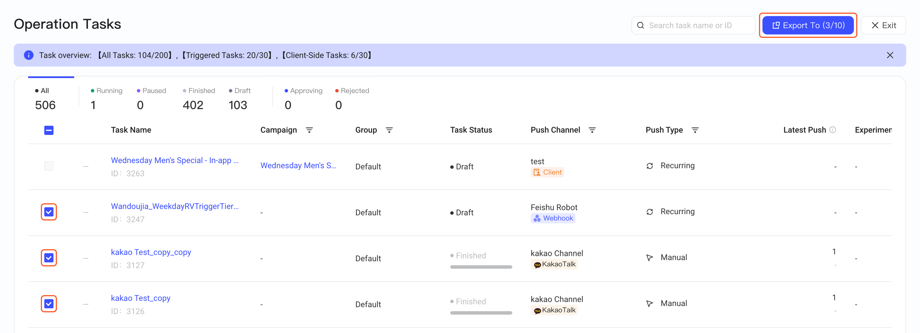Click the KakaoTalk tag for task 3127
The width and height of the screenshot is (920, 333).
pyautogui.click(x=554, y=264)
